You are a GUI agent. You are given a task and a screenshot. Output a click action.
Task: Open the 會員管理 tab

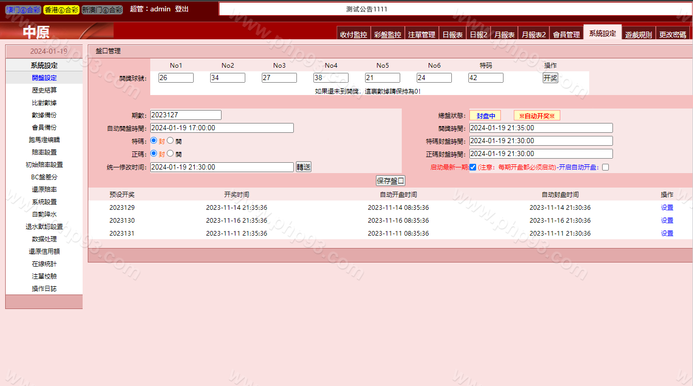click(566, 35)
